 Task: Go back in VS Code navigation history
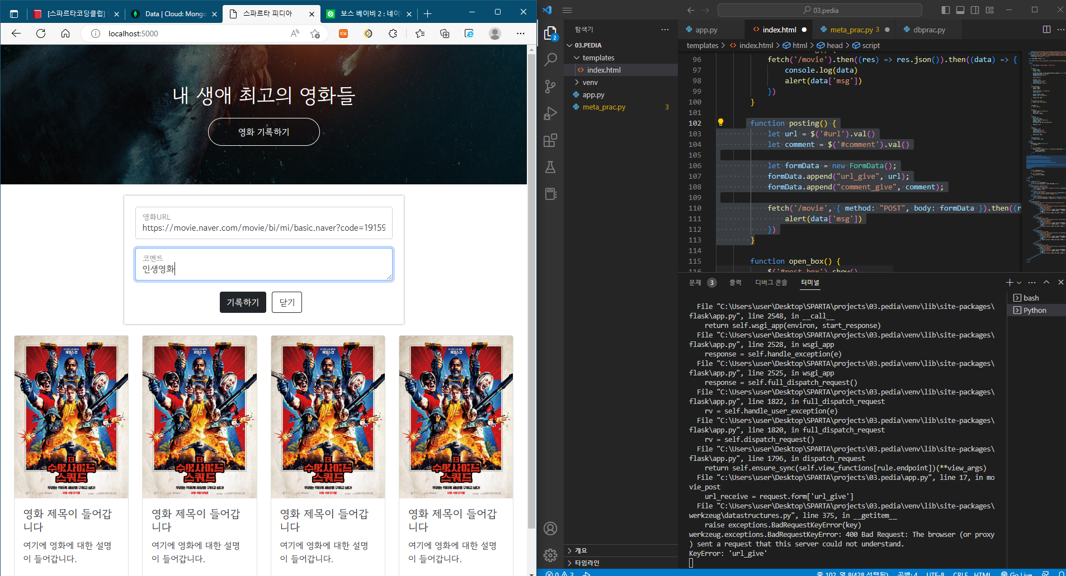click(x=691, y=10)
